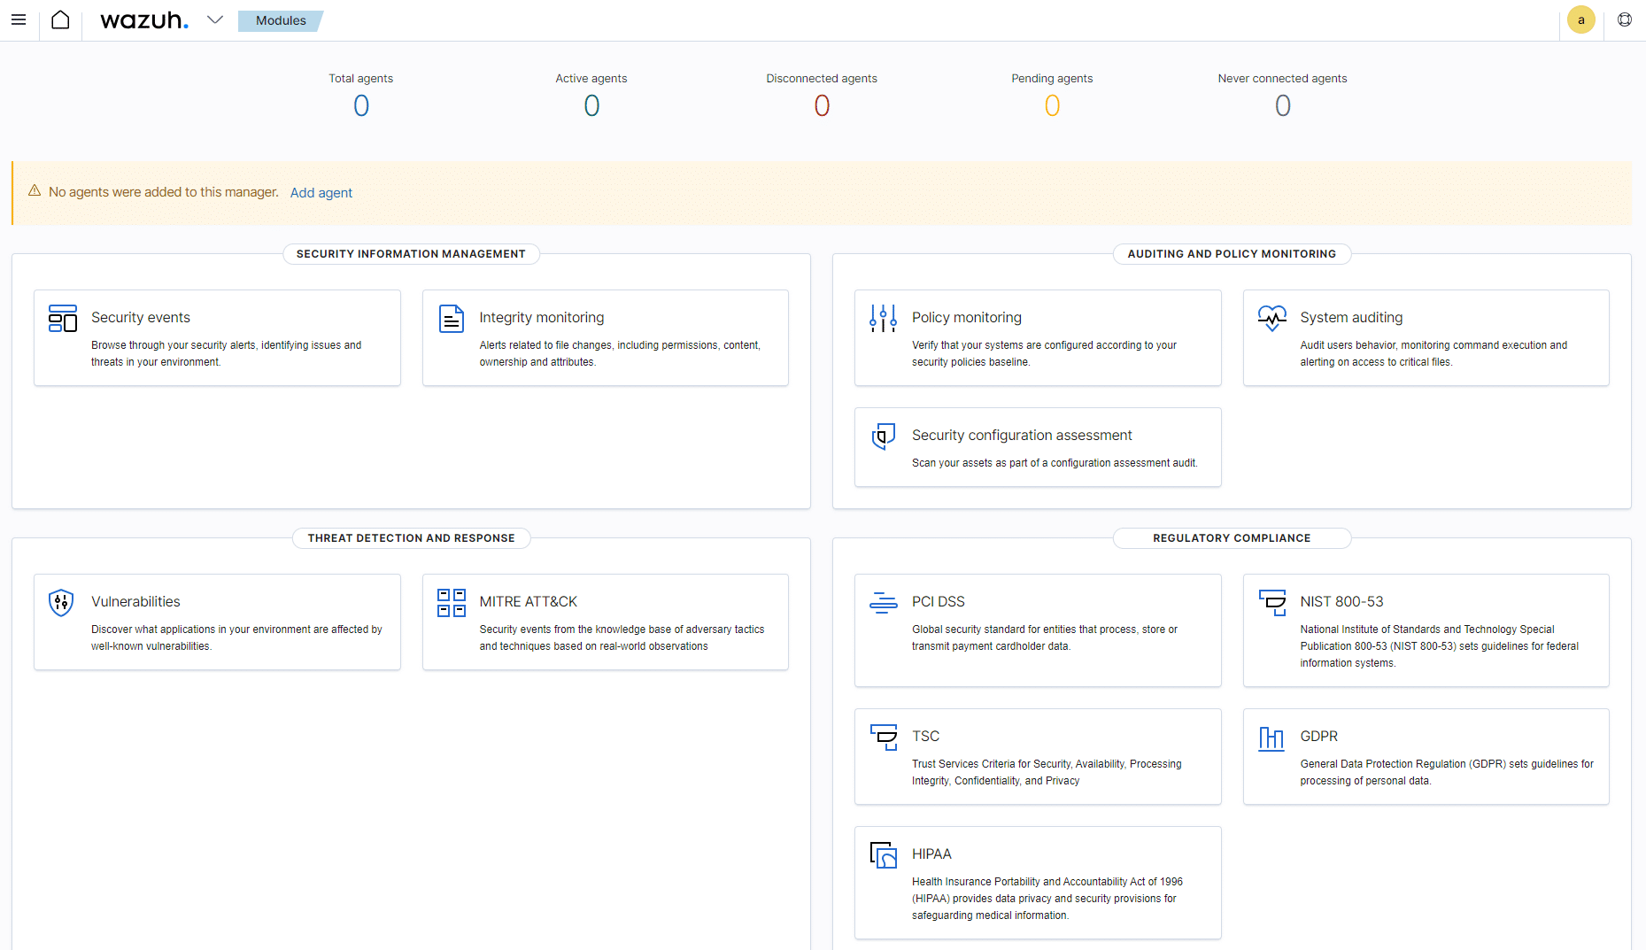1646x950 pixels.
Task: Click the Total agents count
Action: pos(361,106)
